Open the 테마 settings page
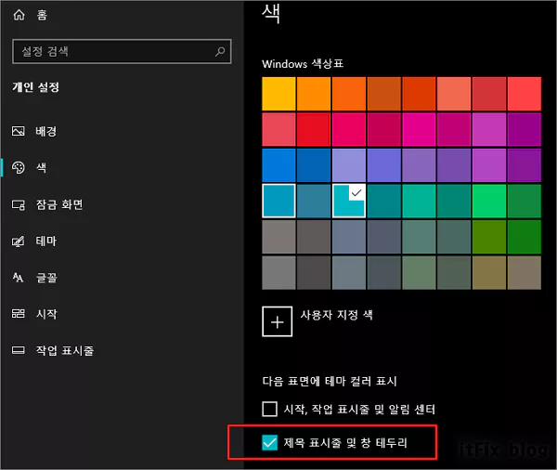Viewport: 557px width, 470px height. 45,242
